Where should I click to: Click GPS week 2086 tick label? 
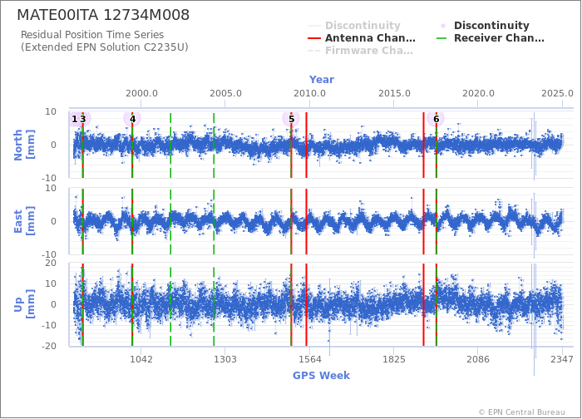click(x=478, y=359)
